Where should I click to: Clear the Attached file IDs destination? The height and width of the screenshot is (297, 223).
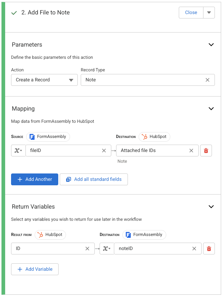coord(191,151)
